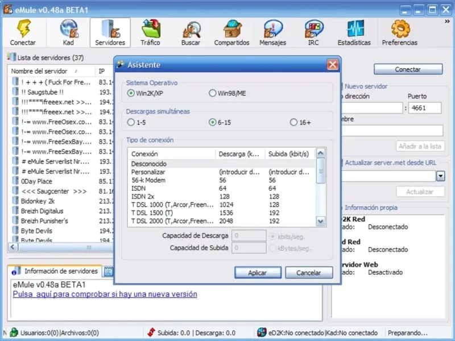The height and width of the screenshot is (341, 455).
Task: Click Aplicar in the Asistente dialog
Action: [258, 273]
